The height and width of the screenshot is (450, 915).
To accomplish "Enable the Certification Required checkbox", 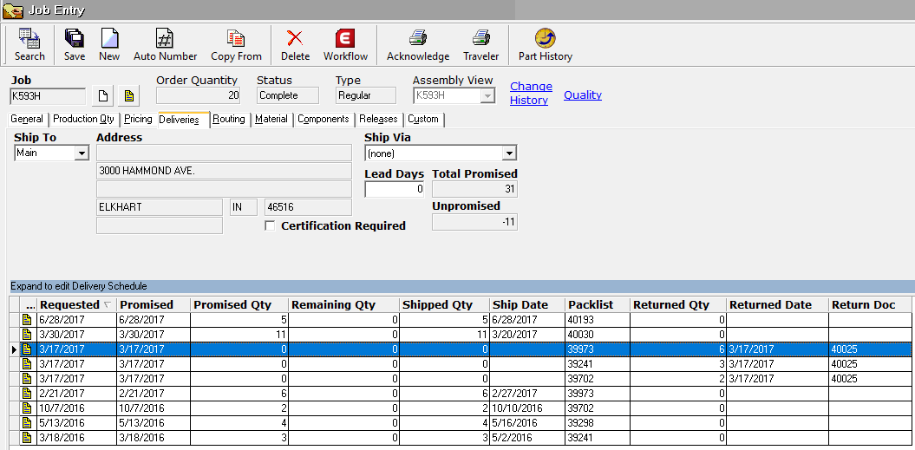I will pyautogui.click(x=270, y=226).
